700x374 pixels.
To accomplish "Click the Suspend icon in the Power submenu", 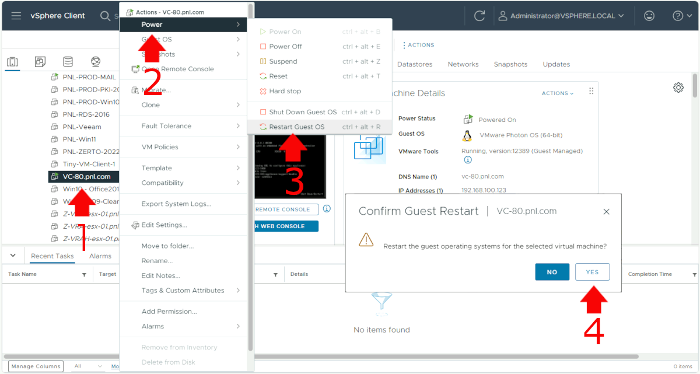I will click(x=263, y=61).
